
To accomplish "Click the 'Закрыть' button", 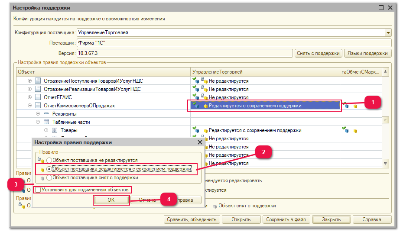I will point(331,219).
